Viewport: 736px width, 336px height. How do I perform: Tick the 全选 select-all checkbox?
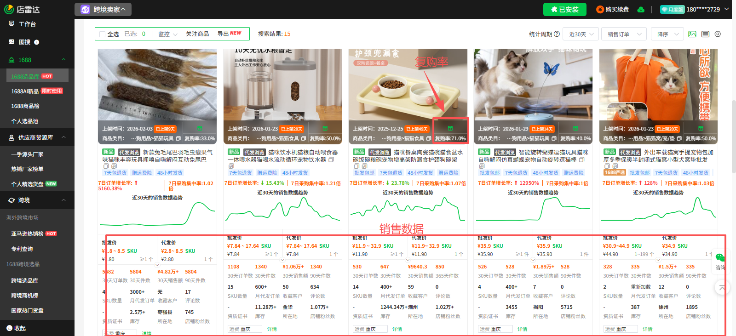click(102, 34)
